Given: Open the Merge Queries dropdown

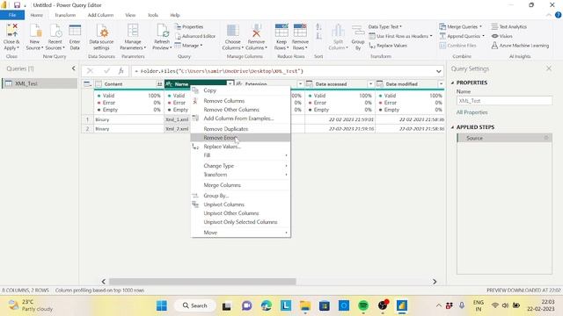Looking at the screenshot, I should click(460, 27).
